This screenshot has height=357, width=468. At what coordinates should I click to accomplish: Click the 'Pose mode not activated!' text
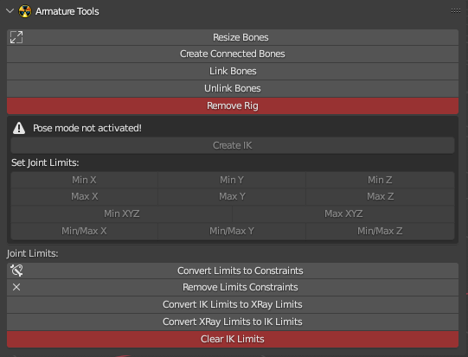(87, 128)
